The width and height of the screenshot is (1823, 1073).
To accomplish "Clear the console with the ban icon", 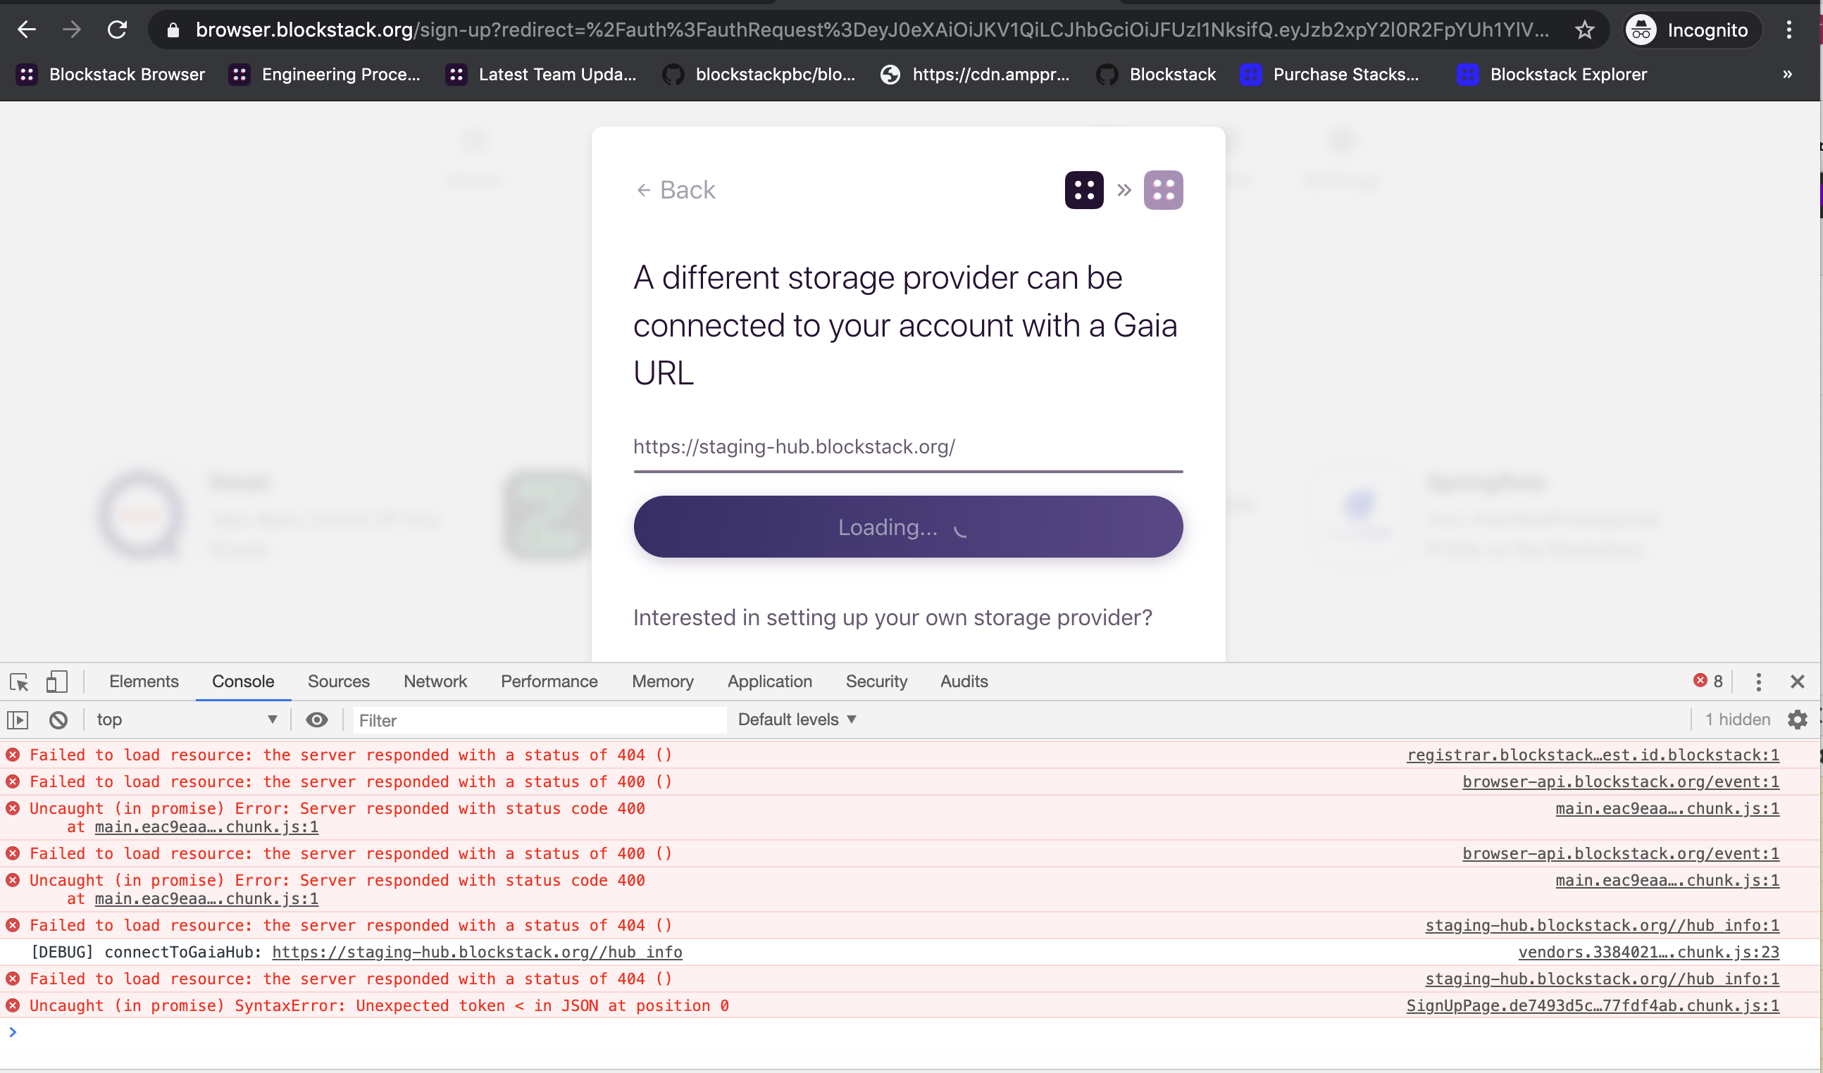I will click(x=58, y=720).
